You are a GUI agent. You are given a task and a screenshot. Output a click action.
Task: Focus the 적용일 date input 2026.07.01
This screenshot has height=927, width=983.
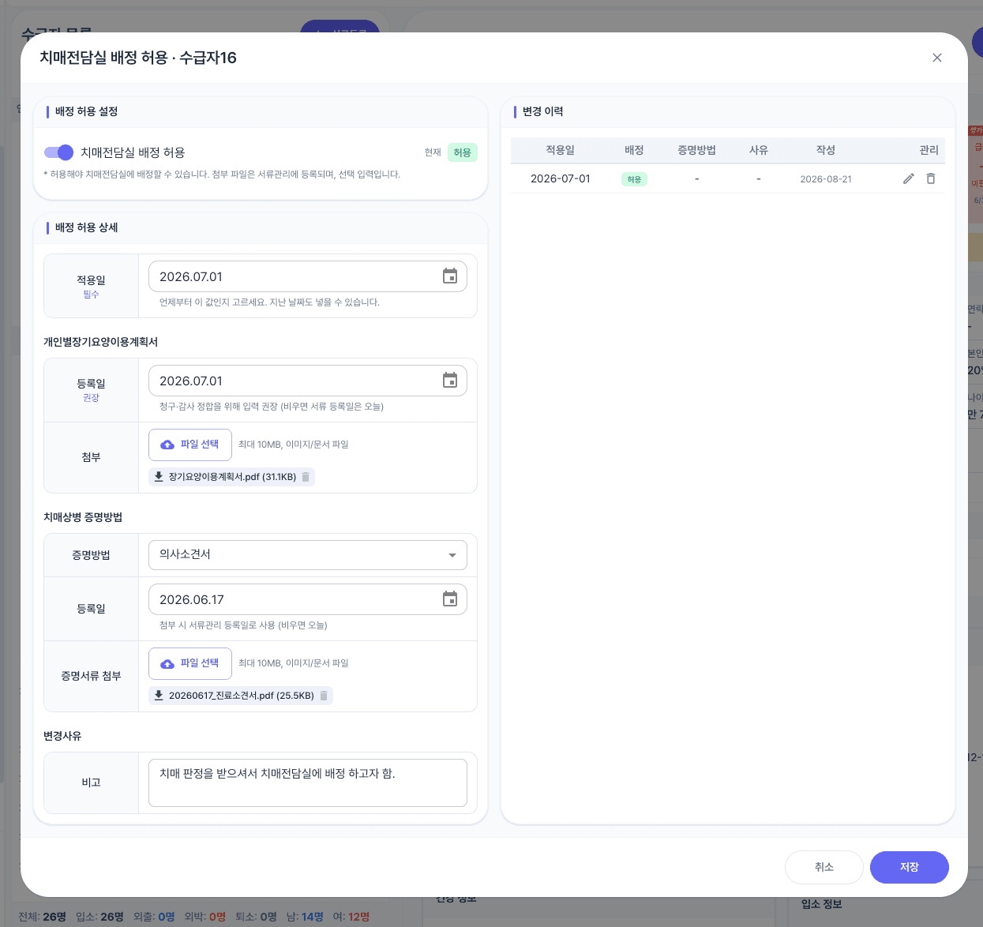(308, 276)
